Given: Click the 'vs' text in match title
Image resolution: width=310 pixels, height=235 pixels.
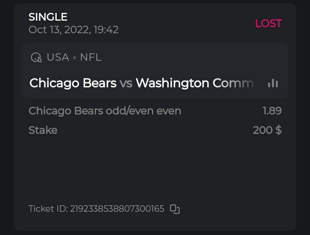Looking at the screenshot, I should click(126, 83).
